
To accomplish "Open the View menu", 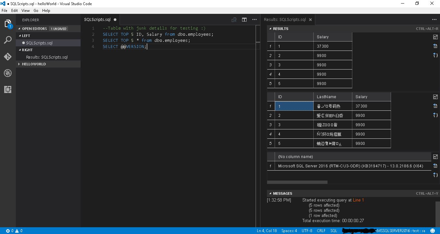I will point(25,10).
